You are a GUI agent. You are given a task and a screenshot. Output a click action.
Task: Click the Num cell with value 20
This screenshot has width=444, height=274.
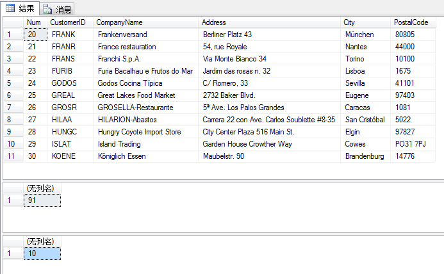click(35, 35)
